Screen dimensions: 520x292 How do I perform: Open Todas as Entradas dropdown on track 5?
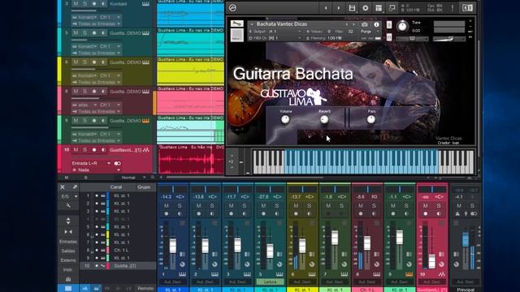(97, 53)
